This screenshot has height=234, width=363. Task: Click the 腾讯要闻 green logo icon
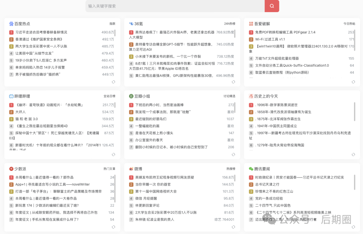tap(251, 169)
